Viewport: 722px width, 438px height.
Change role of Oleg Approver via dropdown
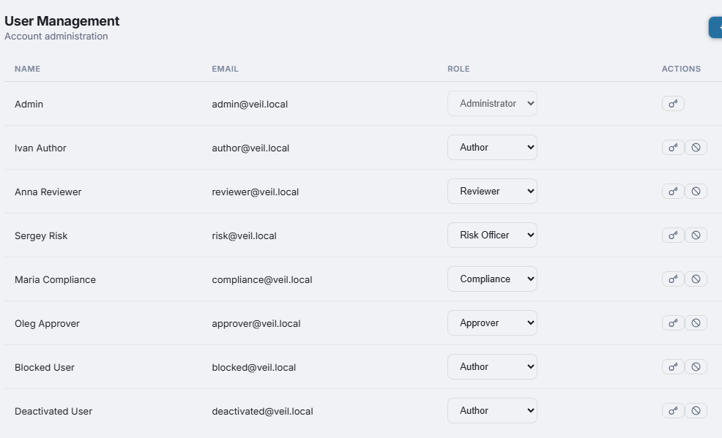492,323
